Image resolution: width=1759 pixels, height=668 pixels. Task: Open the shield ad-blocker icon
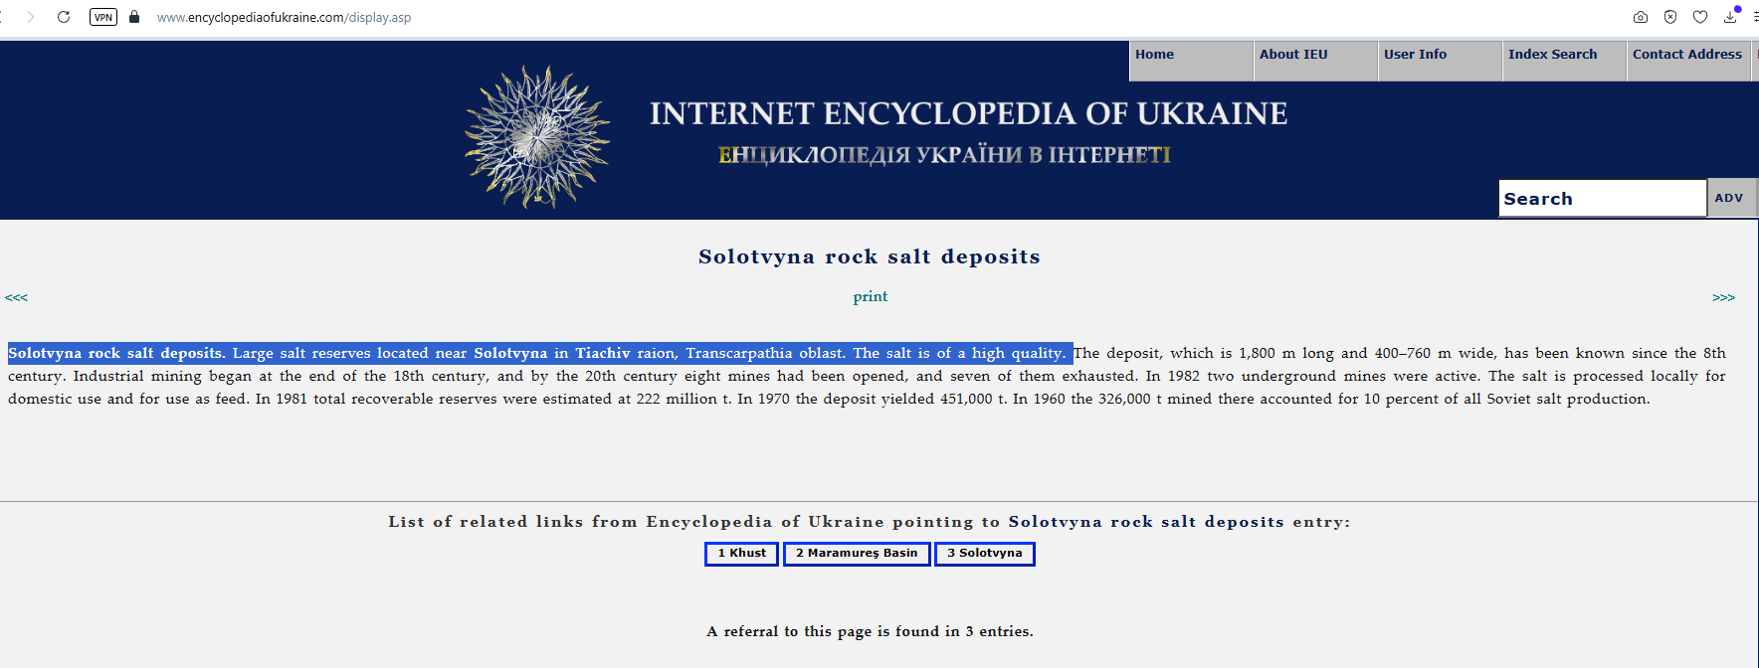[x=1670, y=17]
